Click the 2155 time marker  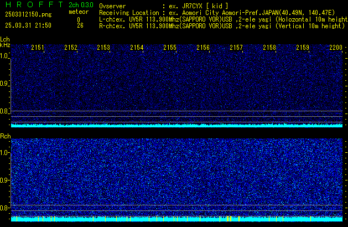[x=170, y=48]
